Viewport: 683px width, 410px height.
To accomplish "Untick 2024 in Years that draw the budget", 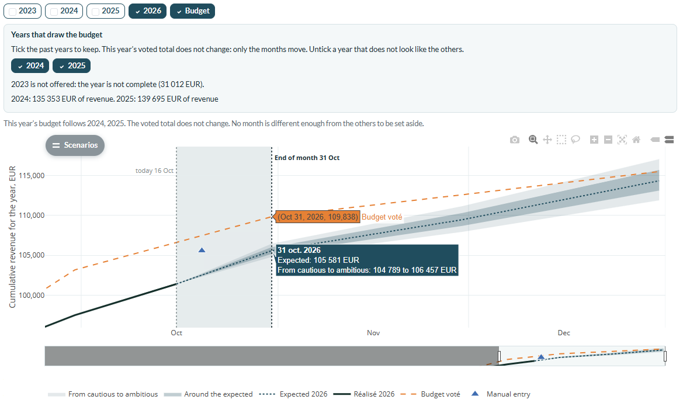I will click(30, 66).
